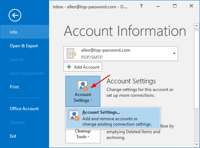Click the back arrow circle icon
Image resolution: width=200 pixels, height=148 pixels.
(15, 15)
